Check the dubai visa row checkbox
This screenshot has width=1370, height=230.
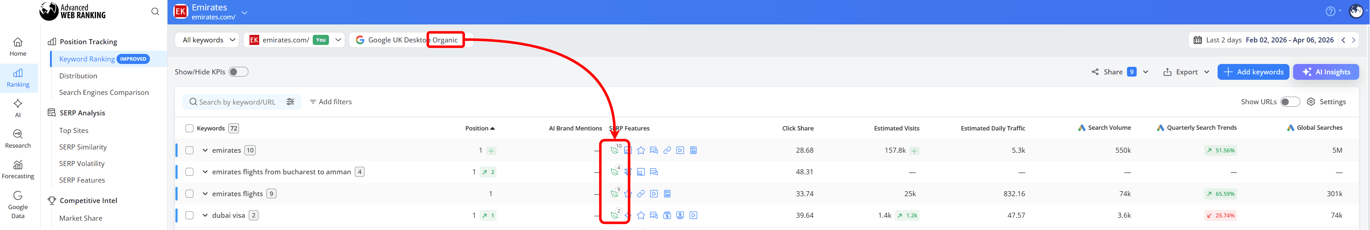tap(189, 215)
